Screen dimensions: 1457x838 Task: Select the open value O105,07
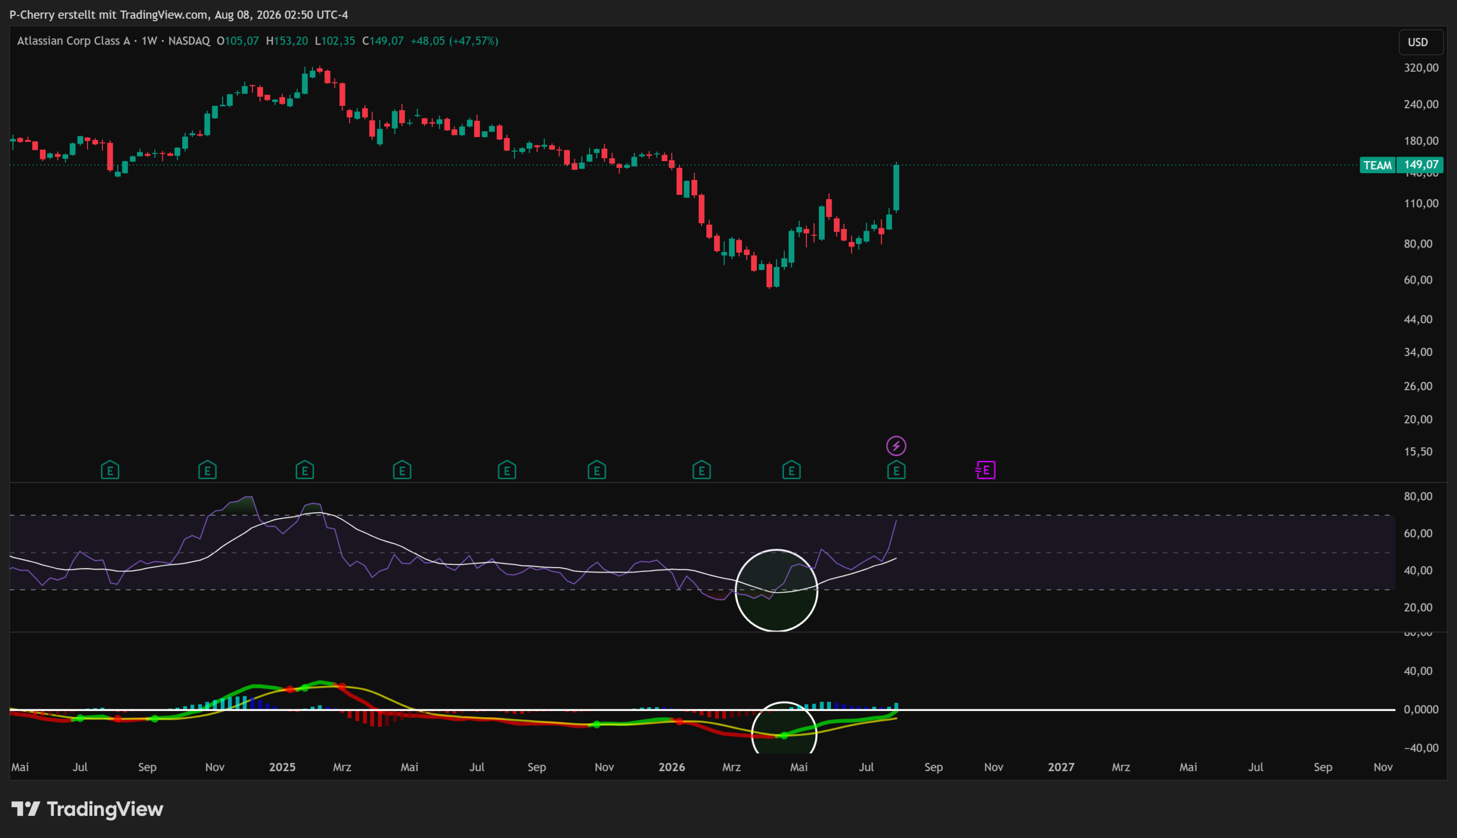[x=237, y=41]
